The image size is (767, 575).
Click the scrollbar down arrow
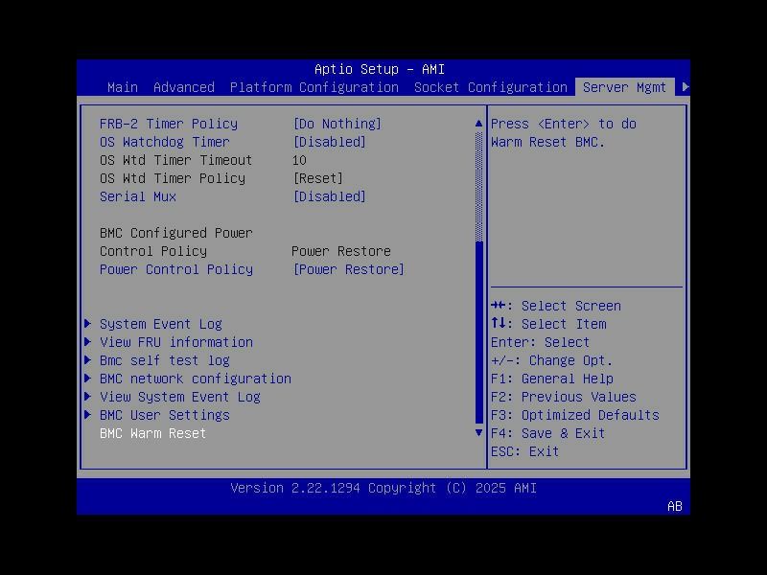coord(477,433)
